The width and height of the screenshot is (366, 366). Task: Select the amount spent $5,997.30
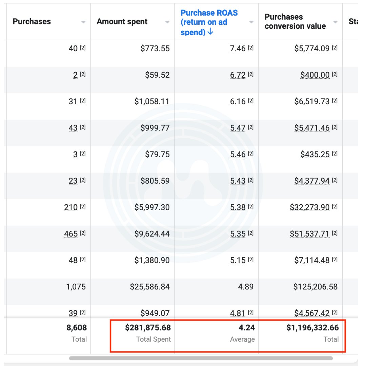[x=152, y=207]
